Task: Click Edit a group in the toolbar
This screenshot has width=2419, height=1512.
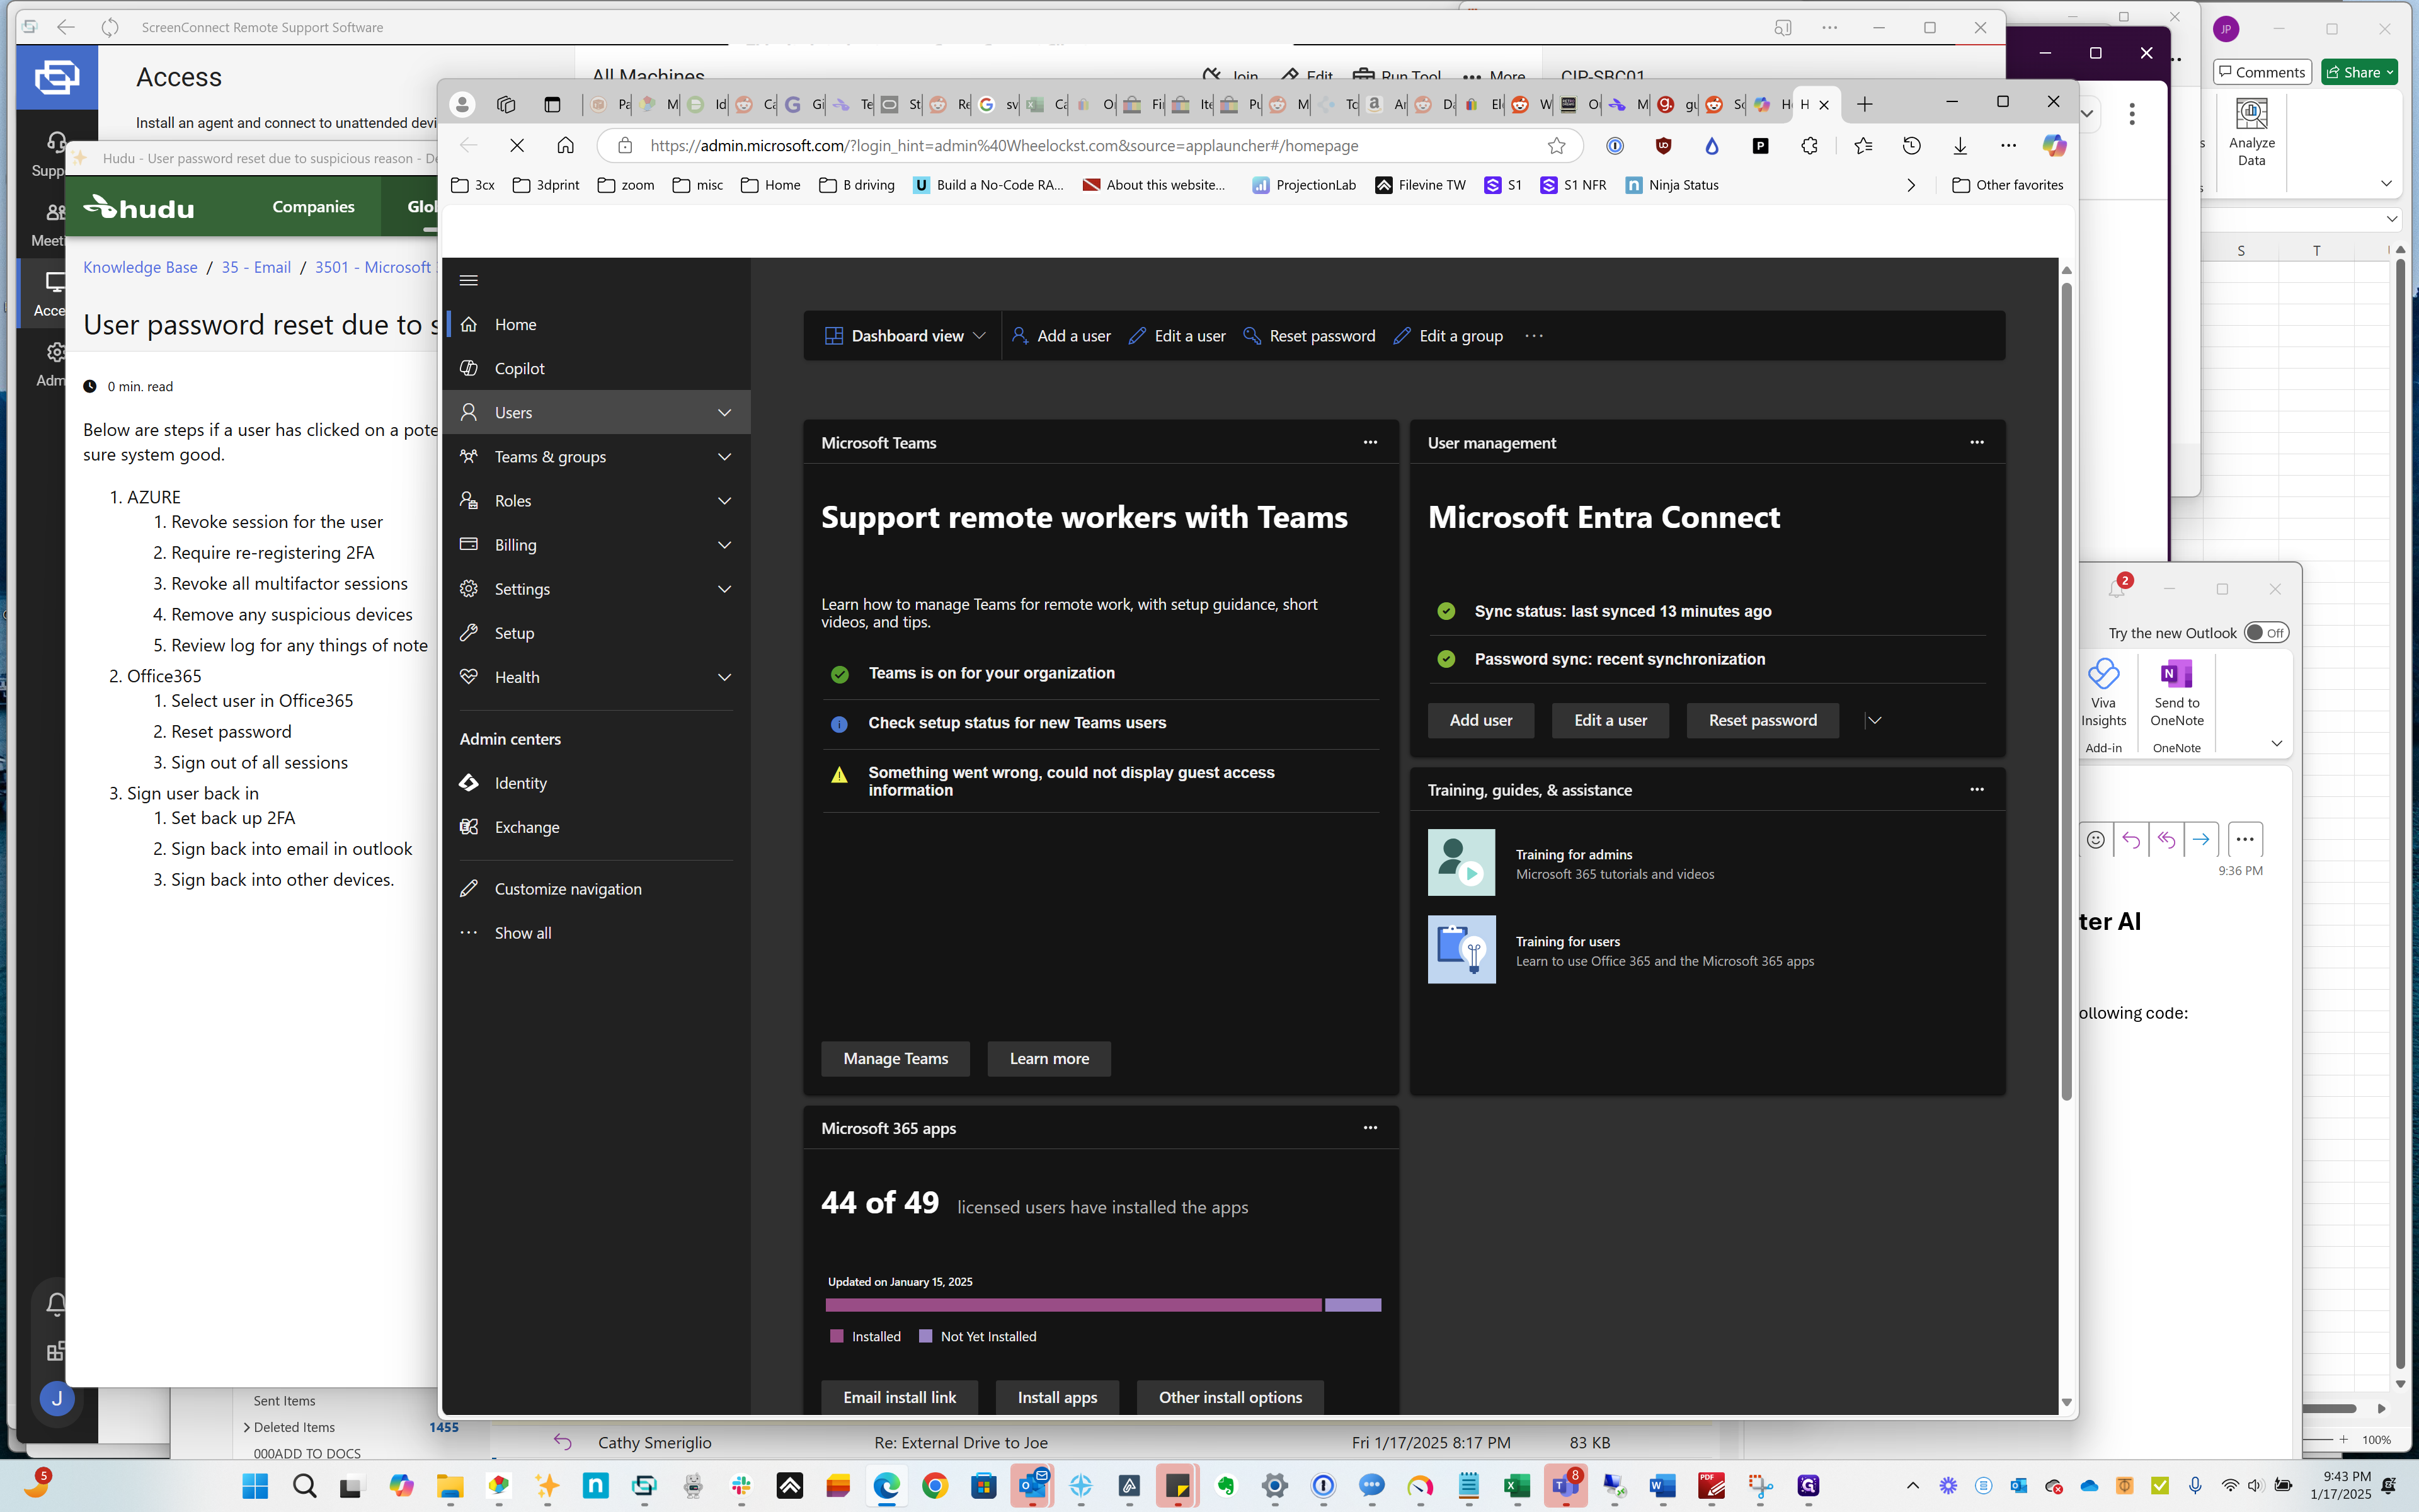Action: [1448, 336]
